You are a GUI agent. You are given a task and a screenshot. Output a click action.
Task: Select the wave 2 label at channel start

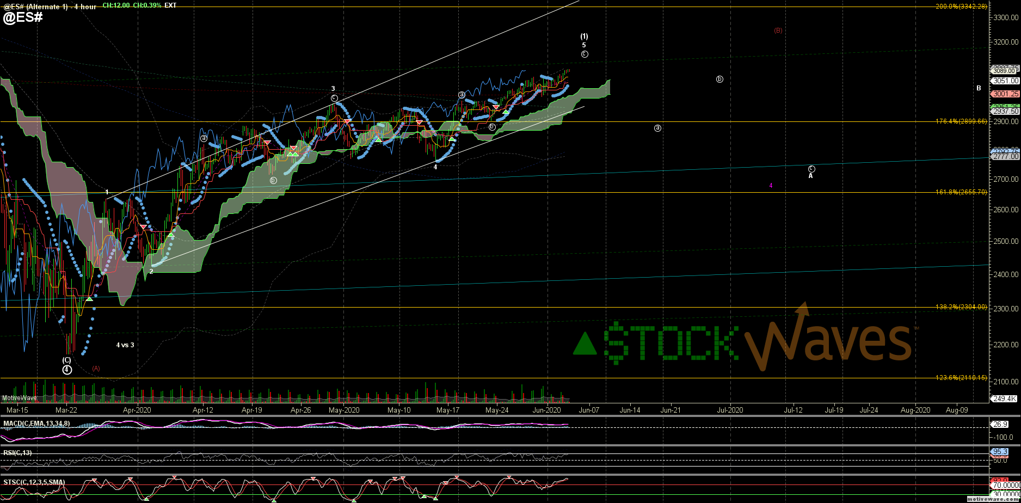[x=151, y=271]
